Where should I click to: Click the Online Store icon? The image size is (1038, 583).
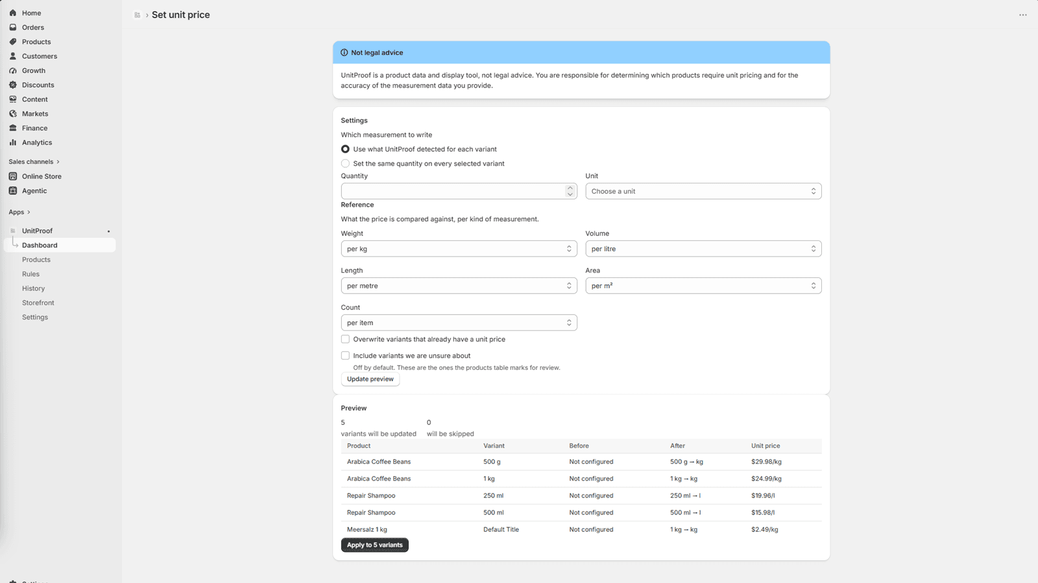coord(13,176)
